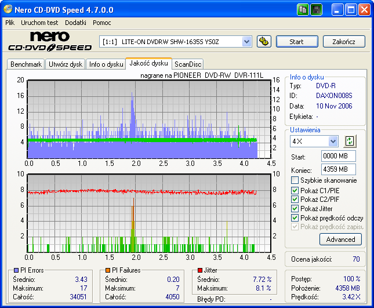This screenshot has width=374, height=308.
Task: Click the Ocena jakości label
Action: [x=311, y=259]
